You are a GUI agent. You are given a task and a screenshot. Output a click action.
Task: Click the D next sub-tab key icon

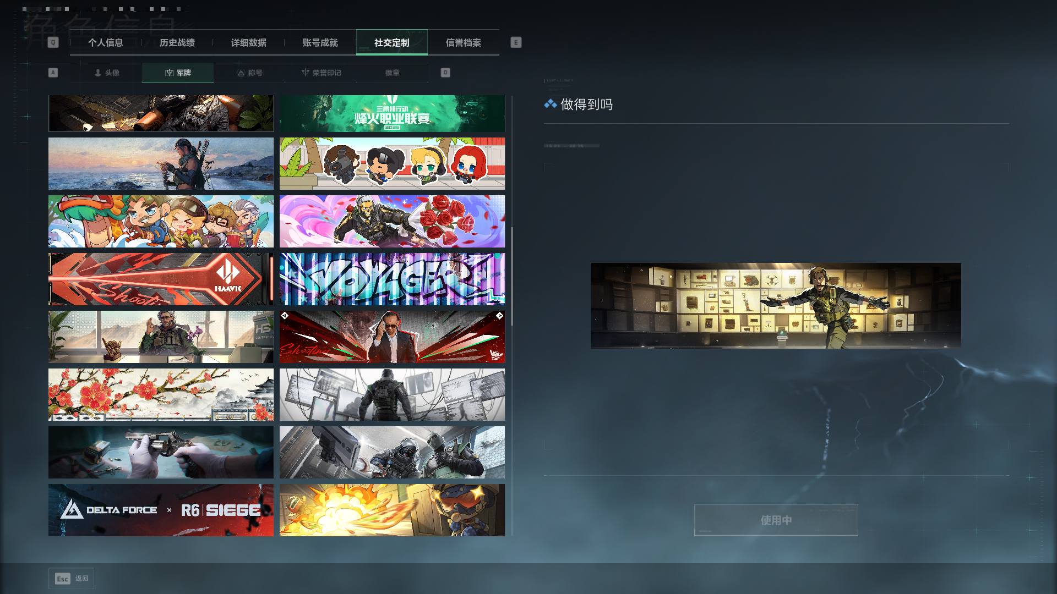[x=445, y=73]
